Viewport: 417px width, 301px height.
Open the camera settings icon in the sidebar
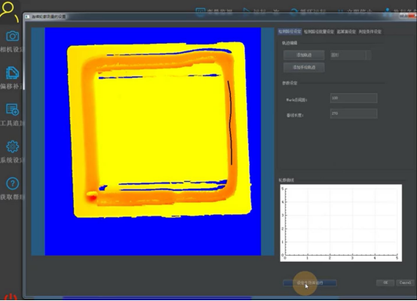tap(13, 36)
